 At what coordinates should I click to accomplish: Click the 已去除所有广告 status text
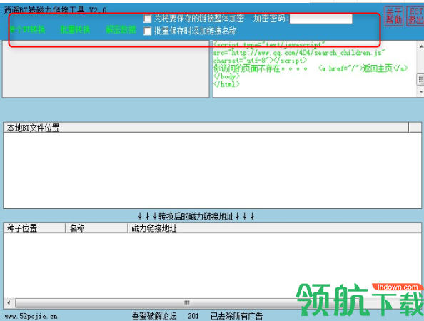236,316
